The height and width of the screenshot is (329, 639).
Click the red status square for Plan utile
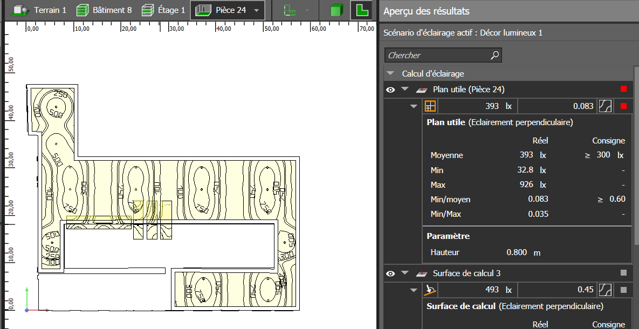point(624,89)
